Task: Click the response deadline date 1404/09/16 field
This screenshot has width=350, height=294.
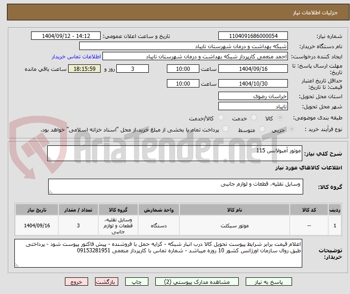Action: 253,69
